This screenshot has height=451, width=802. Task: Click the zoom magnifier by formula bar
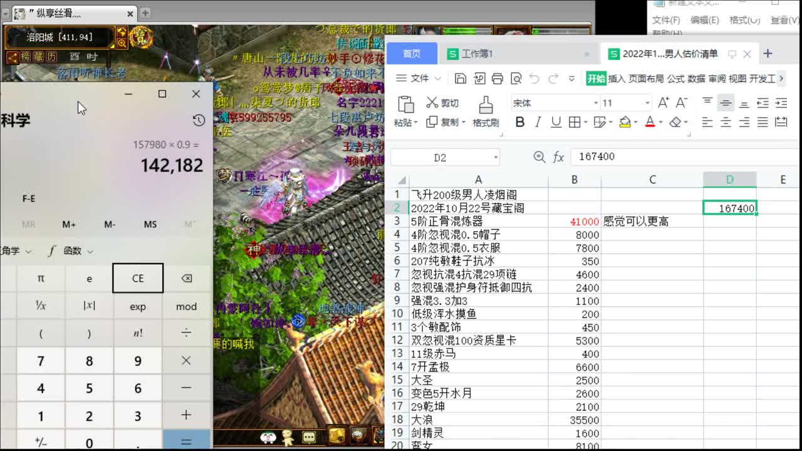click(x=539, y=157)
